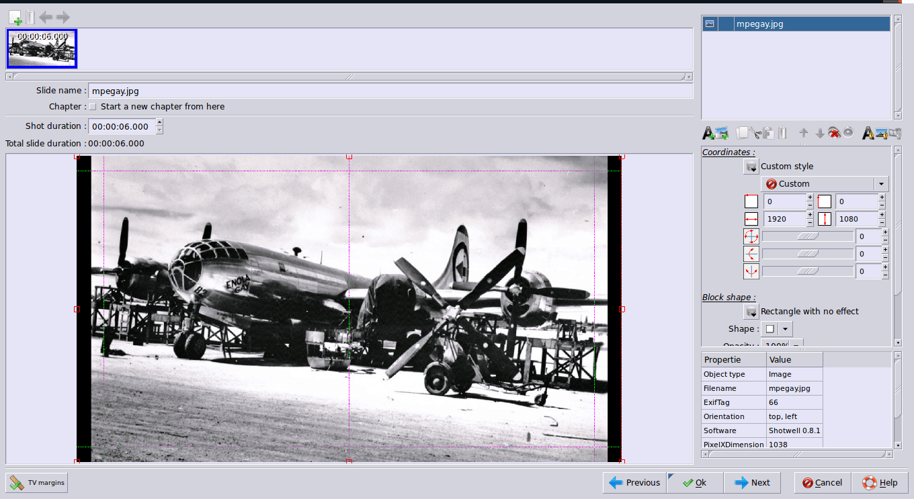
Task: Toggle TV margins display
Action: coord(37,482)
